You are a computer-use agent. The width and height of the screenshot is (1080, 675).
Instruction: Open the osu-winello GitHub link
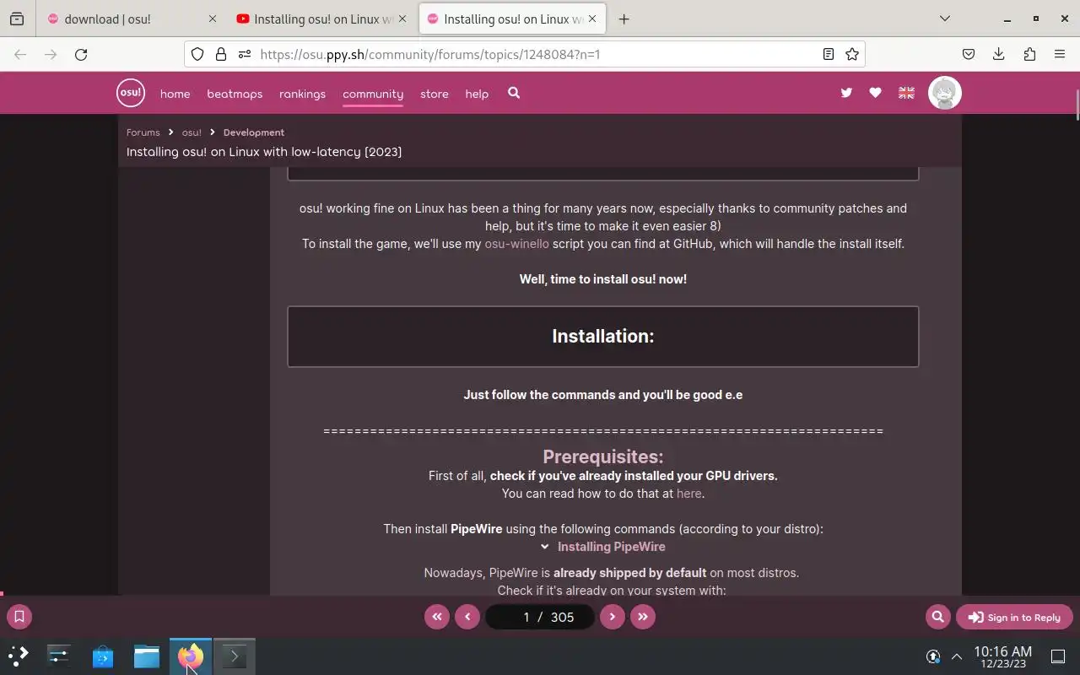[x=516, y=244]
